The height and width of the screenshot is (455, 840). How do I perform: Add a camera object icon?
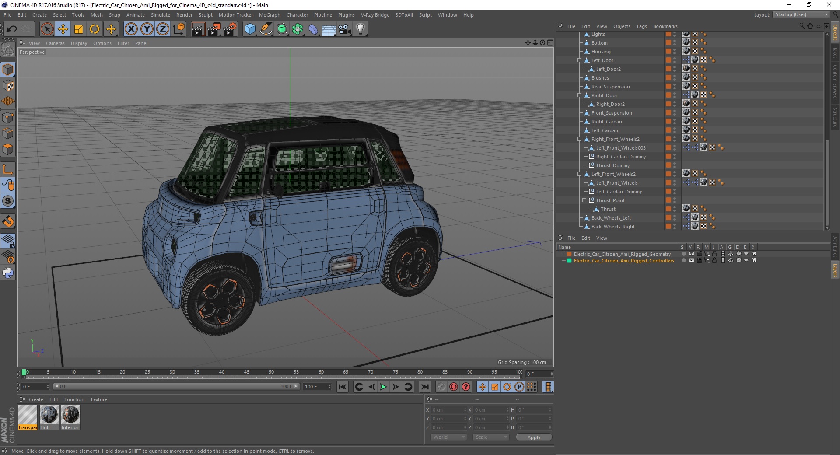[x=345, y=29]
